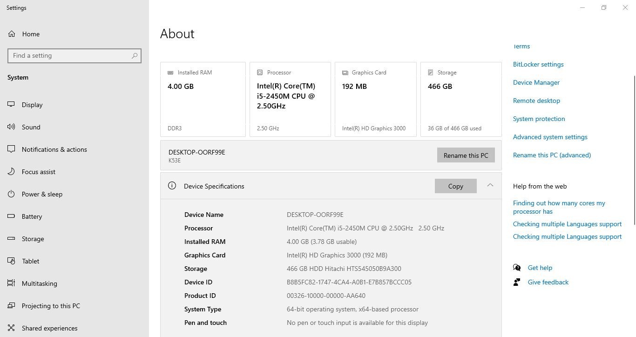
Task: Select the Processor i5-2450M card
Action: pyautogui.click(x=290, y=100)
